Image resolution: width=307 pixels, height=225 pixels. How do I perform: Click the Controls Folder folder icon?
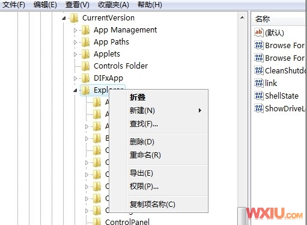click(x=86, y=66)
